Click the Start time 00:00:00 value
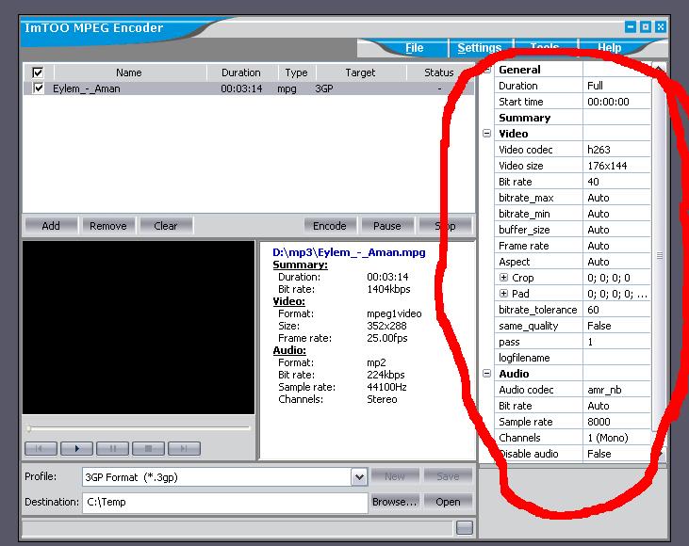This screenshot has width=689, height=546. click(616, 102)
